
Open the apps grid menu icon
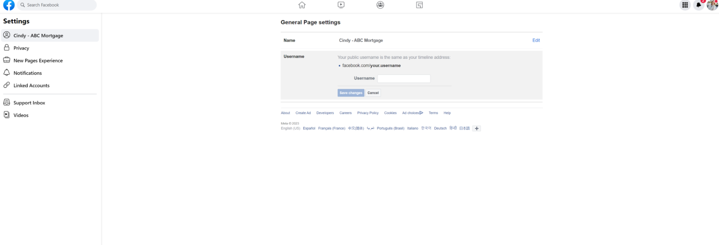[x=685, y=5]
